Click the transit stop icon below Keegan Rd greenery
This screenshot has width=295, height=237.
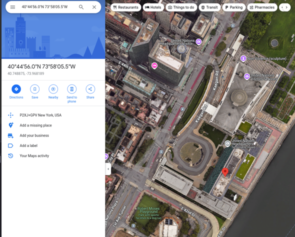tap(182, 109)
